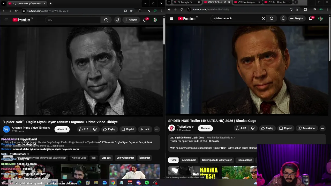Download the video with İndir
Screen dimensions: 331x186
click(x=145, y=129)
